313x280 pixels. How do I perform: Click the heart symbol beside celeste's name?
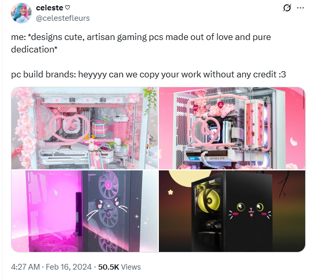pyautogui.click(x=68, y=8)
